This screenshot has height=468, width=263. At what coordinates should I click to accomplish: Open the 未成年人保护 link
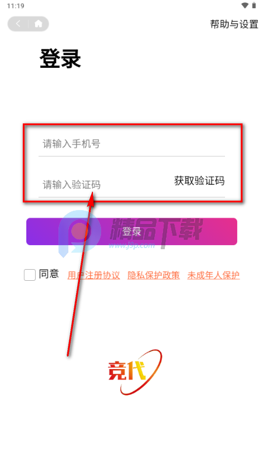pos(213,275)
